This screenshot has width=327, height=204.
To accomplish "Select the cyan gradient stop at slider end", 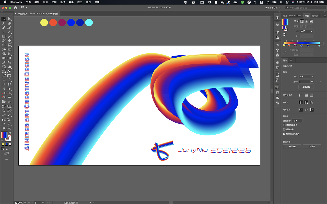I will 320,45.
